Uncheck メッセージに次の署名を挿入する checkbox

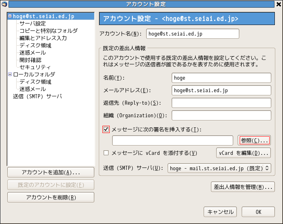pyautogui.click(x=106, y=129)
